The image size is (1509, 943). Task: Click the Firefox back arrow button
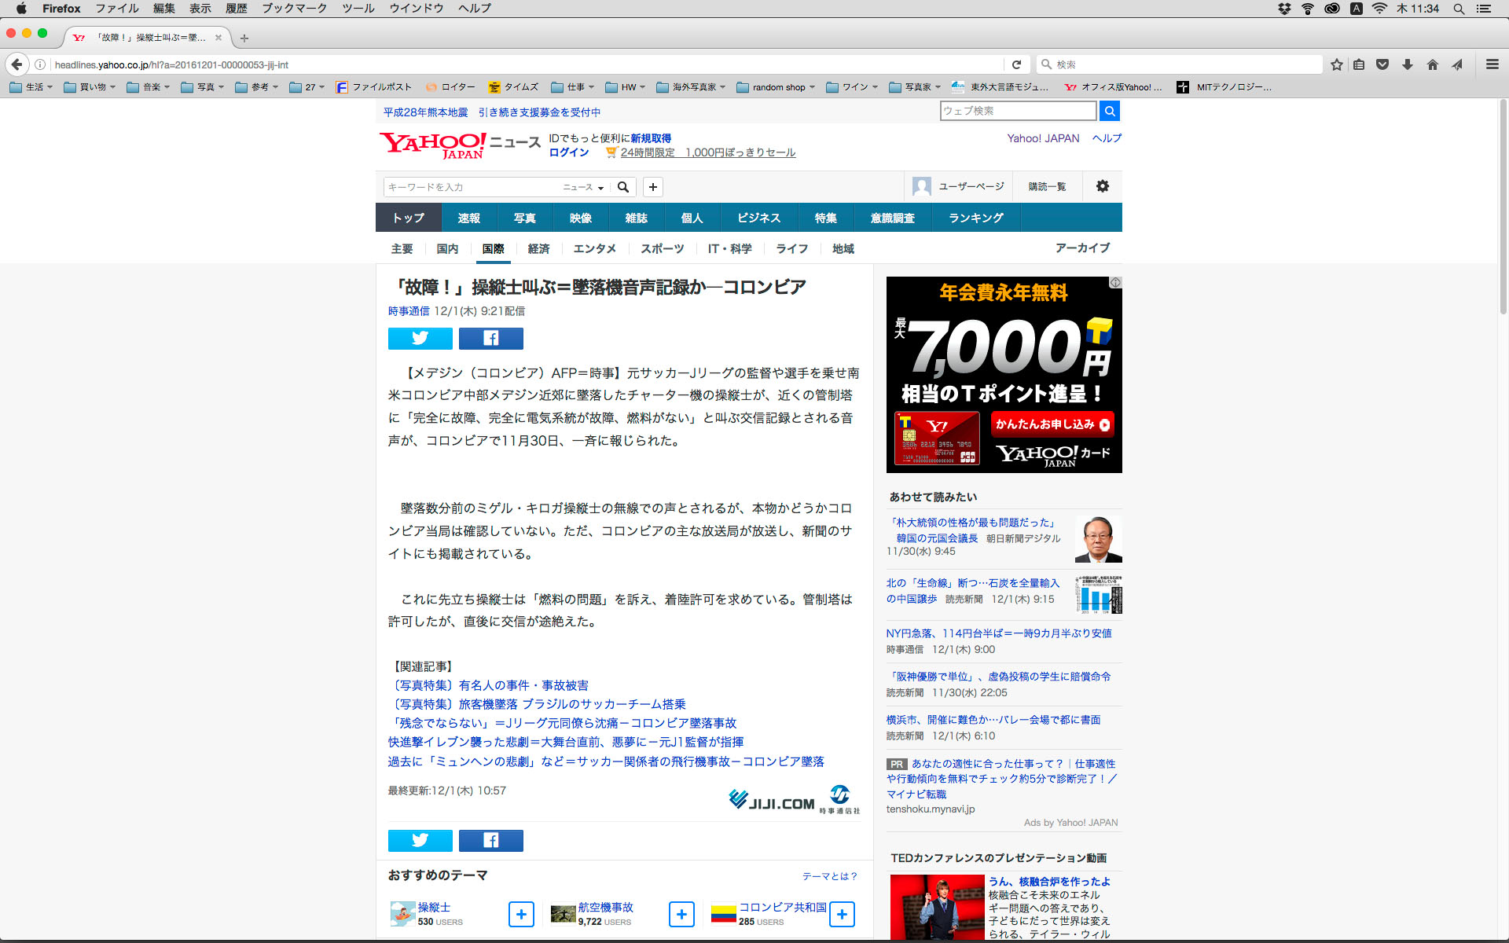tap(17, 64)
